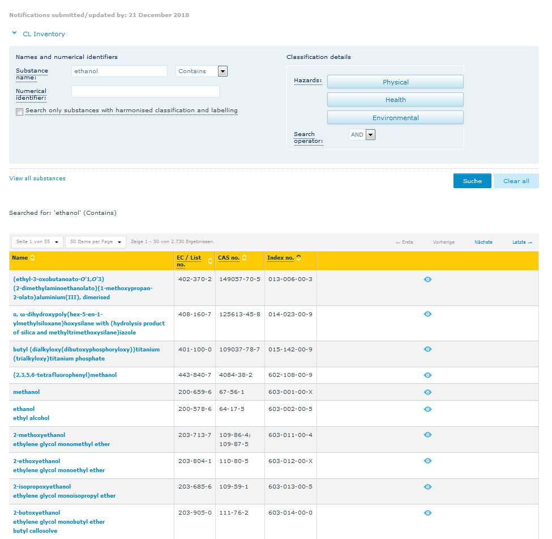Sort by Index no. column arrows
Viewport: 552px width, 539px height.
tap(298, 258)
